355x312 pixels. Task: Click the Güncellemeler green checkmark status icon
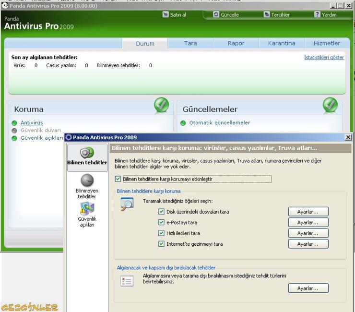pos(330,105)
